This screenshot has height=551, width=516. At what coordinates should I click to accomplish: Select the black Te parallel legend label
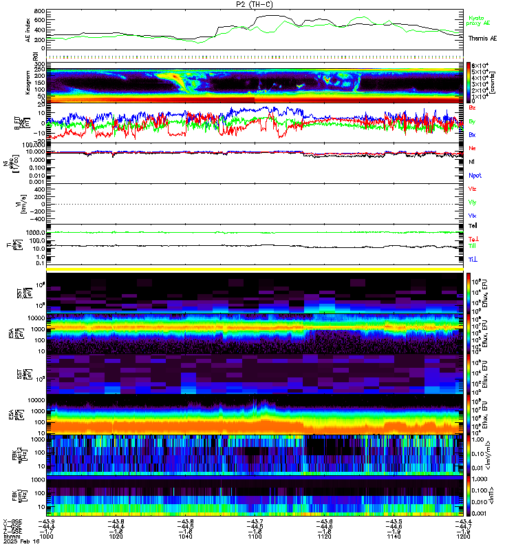point(473,226)
